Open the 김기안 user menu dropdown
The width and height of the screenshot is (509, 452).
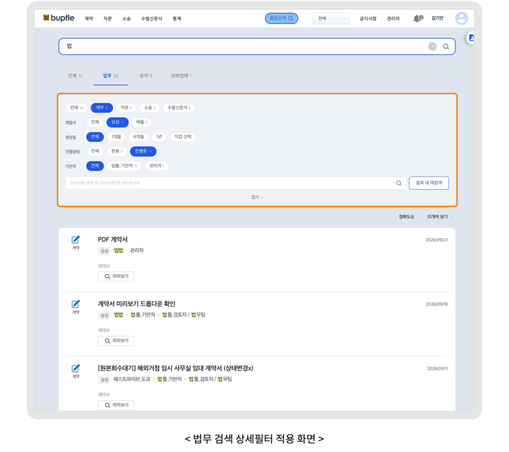pos(440,18)
